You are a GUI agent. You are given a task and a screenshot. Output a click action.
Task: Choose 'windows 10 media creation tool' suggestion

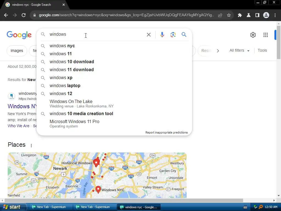[x=114, y=113]
